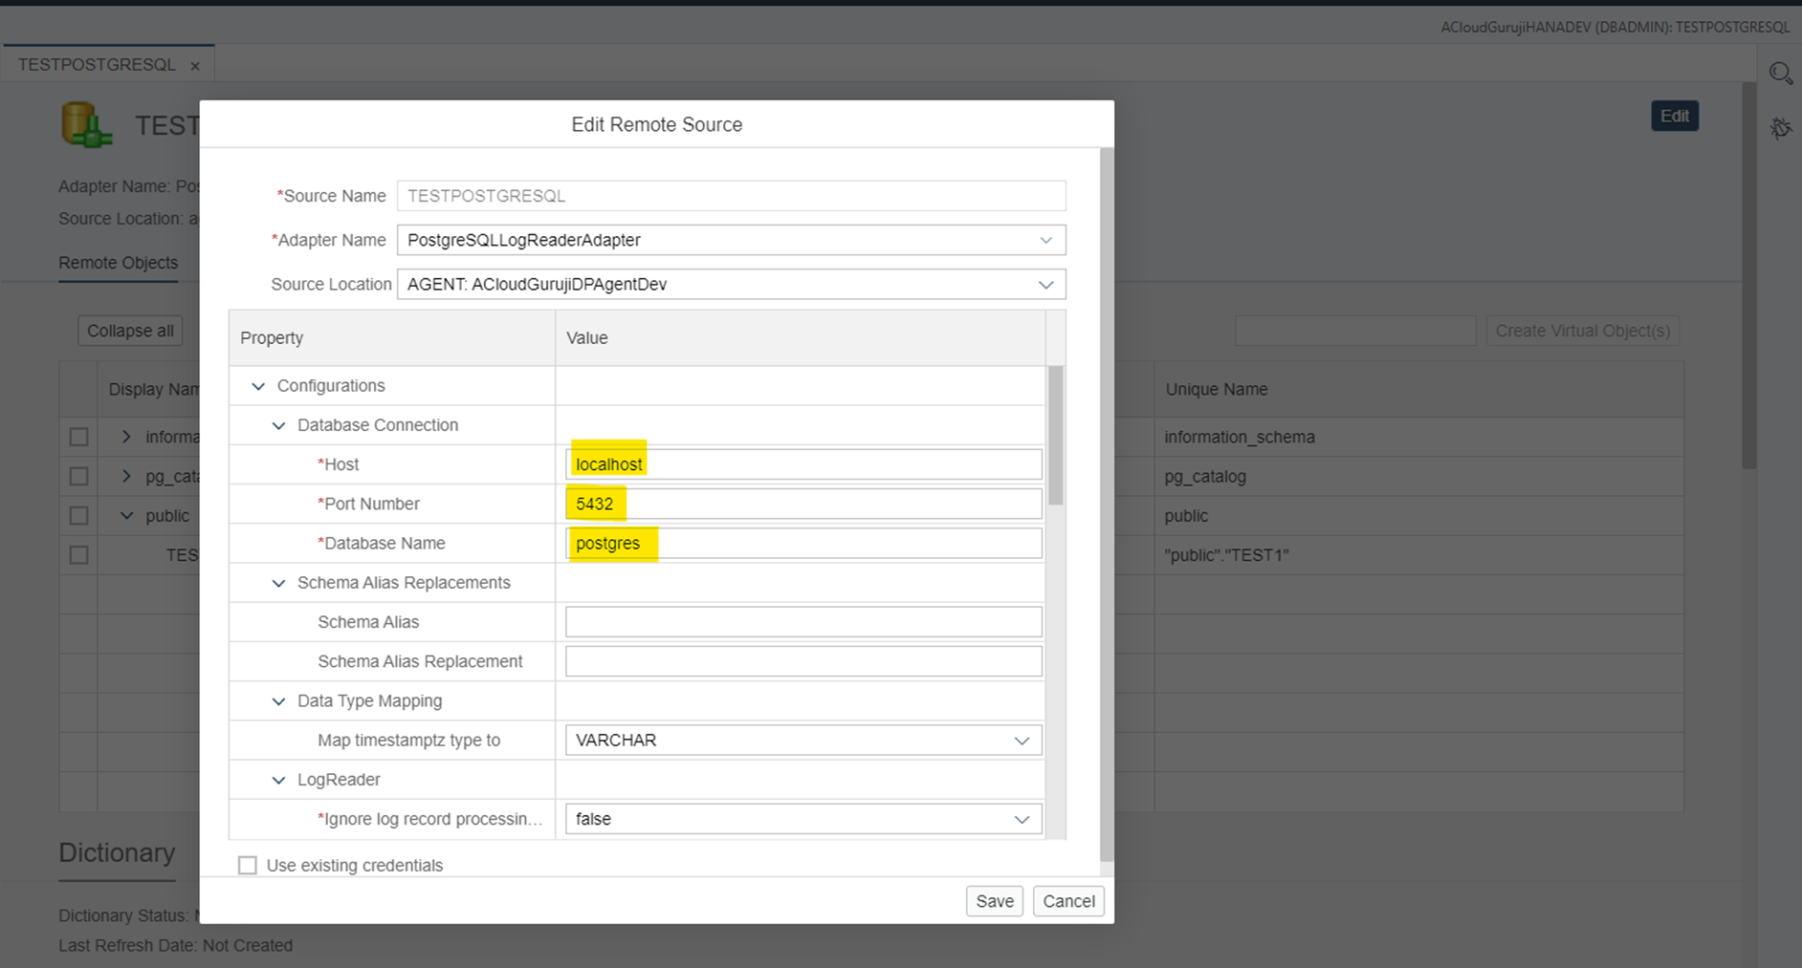Open the Map timestamptz type dropdown
This screenshot has height=968, width=1802.
point(1022,741)
